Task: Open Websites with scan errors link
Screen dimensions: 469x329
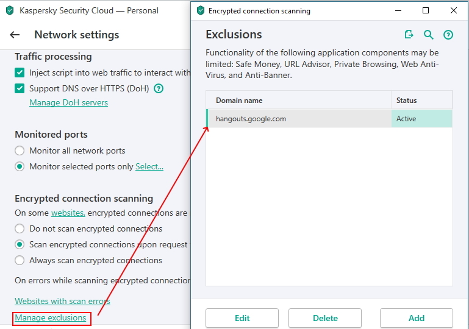Action: [x=62, y=301]
